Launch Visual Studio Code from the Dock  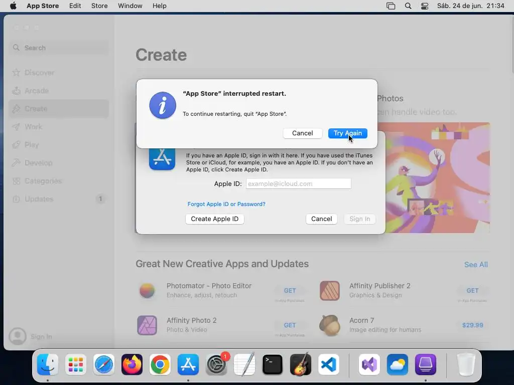point(329,364)
